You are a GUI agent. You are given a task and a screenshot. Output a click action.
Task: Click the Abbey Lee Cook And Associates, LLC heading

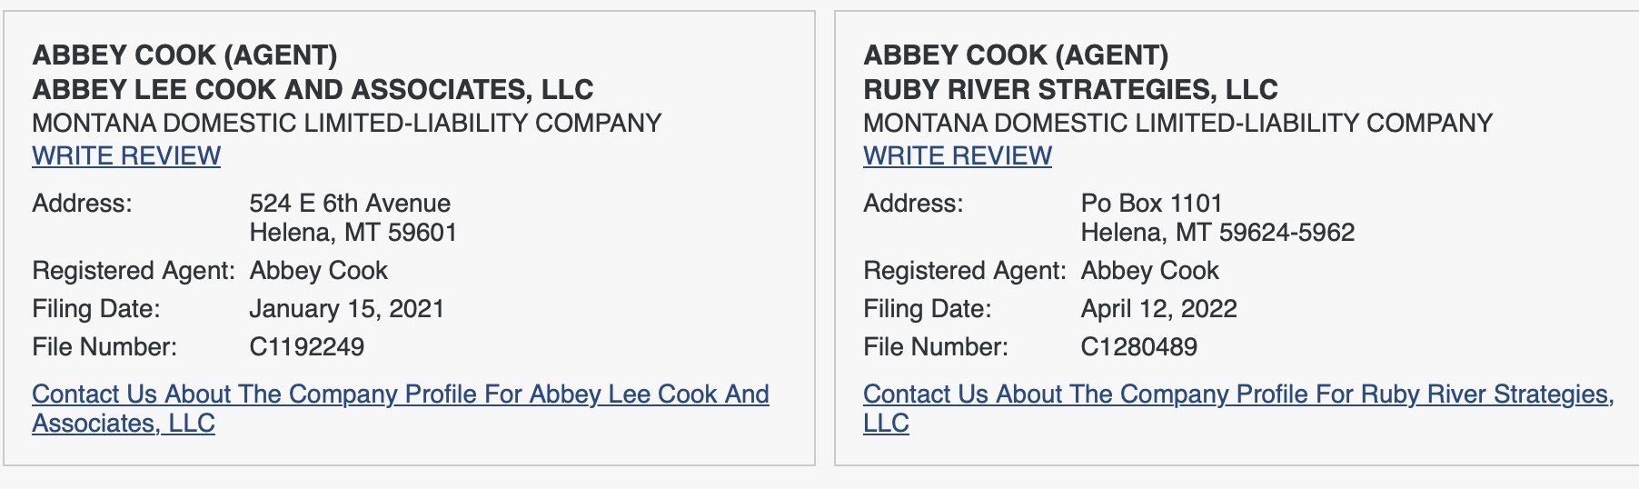[x=313, y=90]
